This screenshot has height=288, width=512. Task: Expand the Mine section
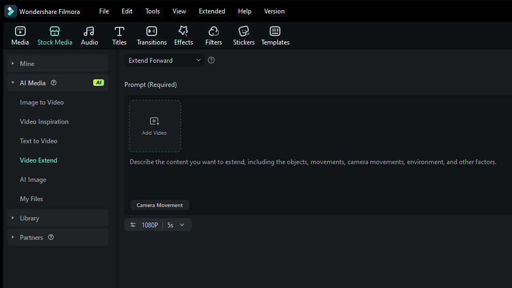pos(27,64)
